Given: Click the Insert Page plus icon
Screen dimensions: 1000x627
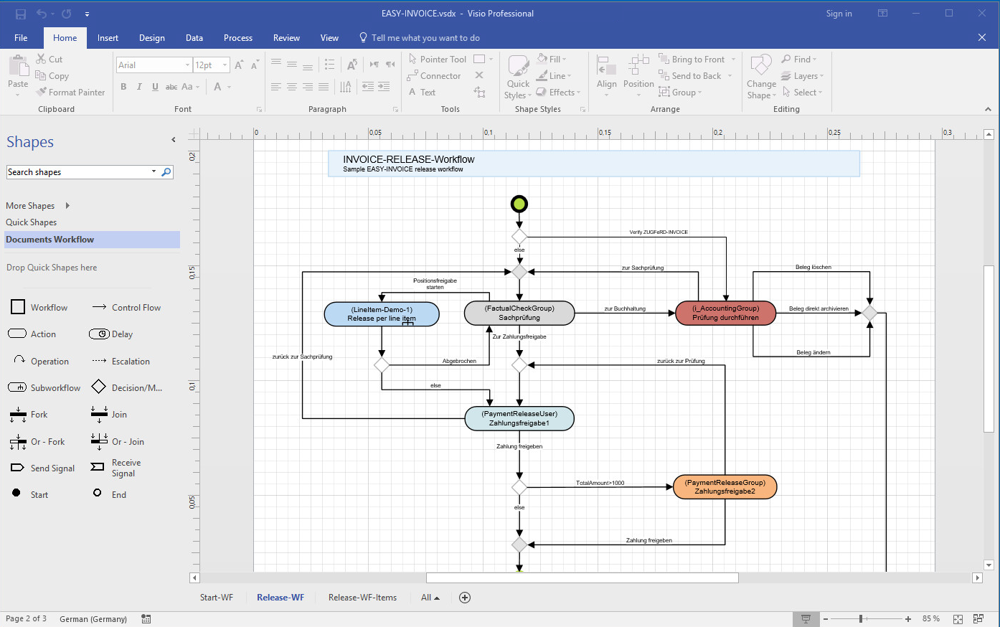Looking at the screenshot, I should [x=465, y=598].
